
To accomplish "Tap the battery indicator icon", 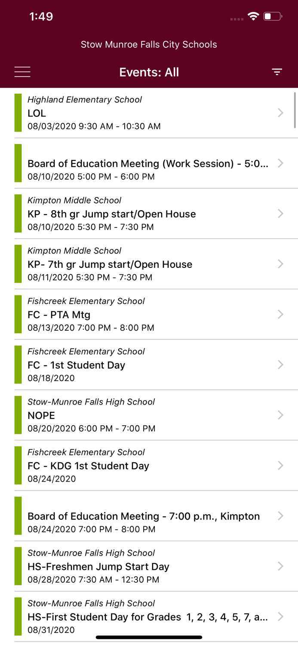I will pyautogui.click(x=272, y=16).
